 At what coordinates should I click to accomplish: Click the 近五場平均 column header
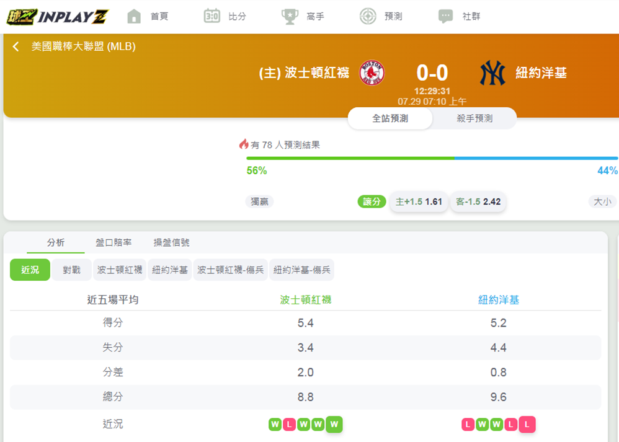[x=113, y=300]
